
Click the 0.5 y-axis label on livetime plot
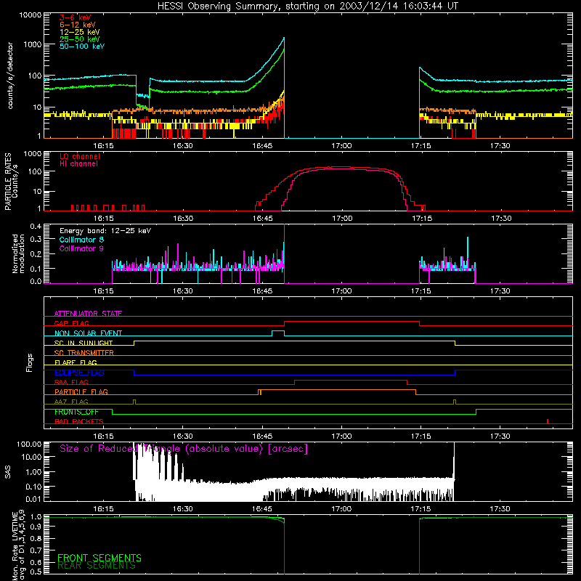click(x=36, y=572)
